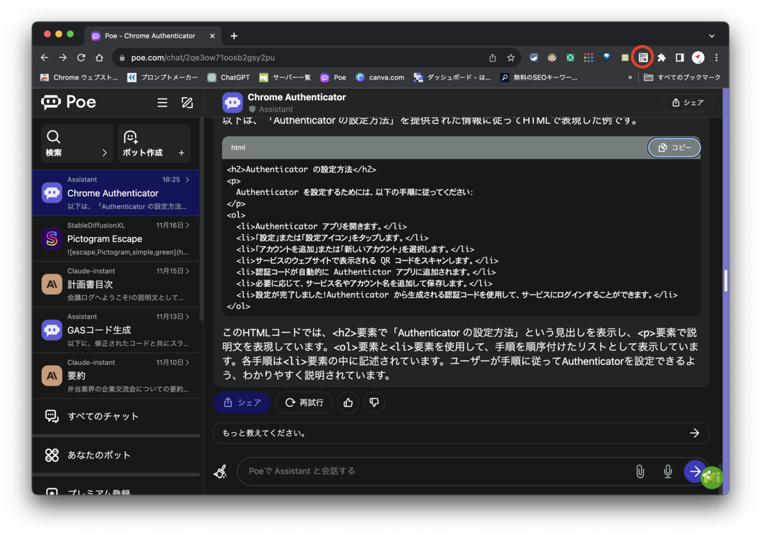The width and height of the screenshot is (761, 537).
Task: Open the circled QR code extension icon
Action: pyautogui.click(x=642, y=57)
